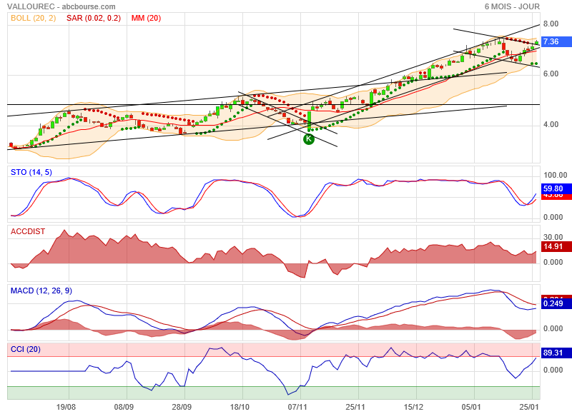Click the 8.00 price axis label
The image size is (572, 414).
(x=551, y=24)
